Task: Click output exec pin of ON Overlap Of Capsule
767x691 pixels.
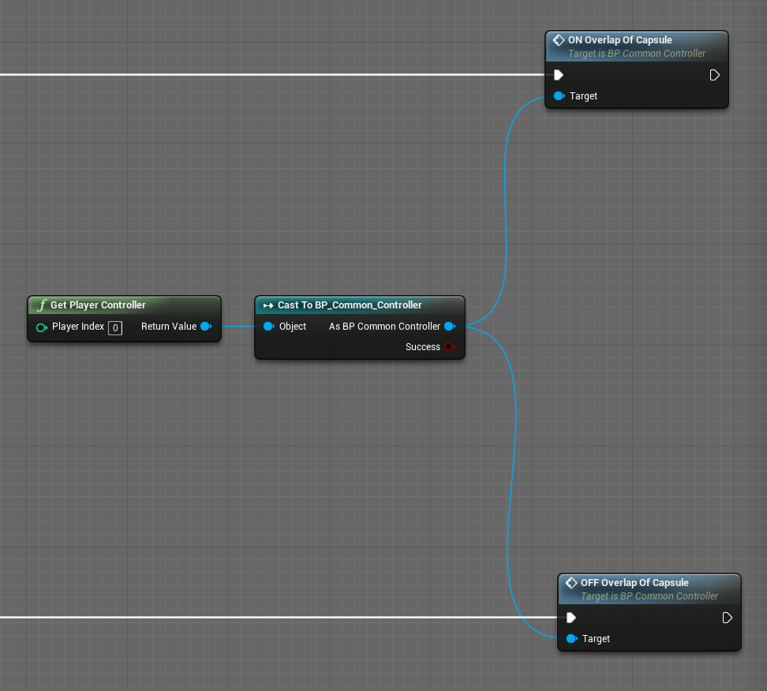Action: (715, 75)
